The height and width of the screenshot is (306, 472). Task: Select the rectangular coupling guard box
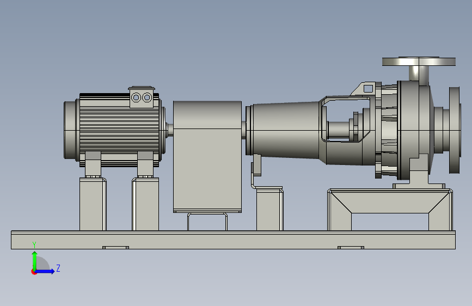coord(207,157)
